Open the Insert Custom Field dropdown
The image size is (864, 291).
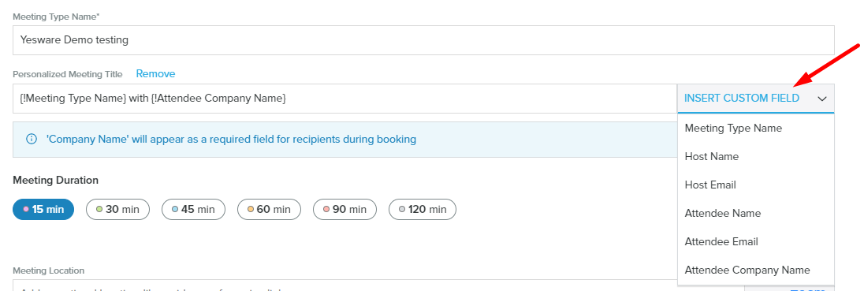click(x=755, y=99)
